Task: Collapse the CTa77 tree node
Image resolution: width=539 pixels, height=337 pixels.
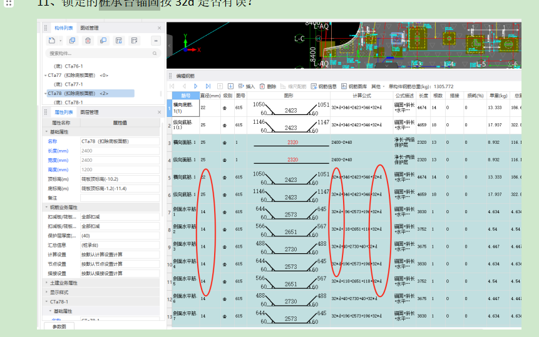Action: (45, 75)
